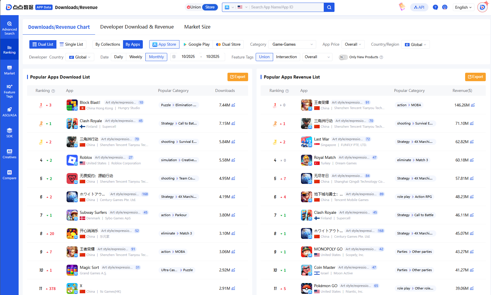Screen dimensions: 491x295
Task: Switch to the Market Size tab
Action: pos(197,27)
